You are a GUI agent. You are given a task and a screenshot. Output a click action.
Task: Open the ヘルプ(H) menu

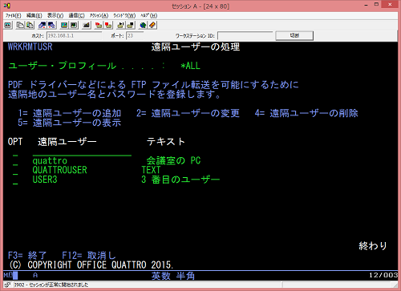(x=149, y=15)
